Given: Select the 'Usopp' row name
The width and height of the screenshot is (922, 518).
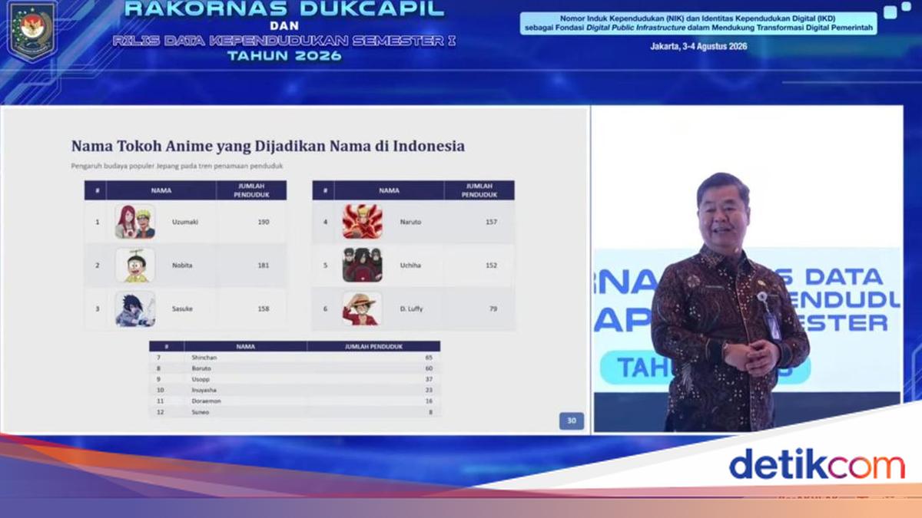Looking at the screenshot, I should pyautogui.click(x=199, y=379).
